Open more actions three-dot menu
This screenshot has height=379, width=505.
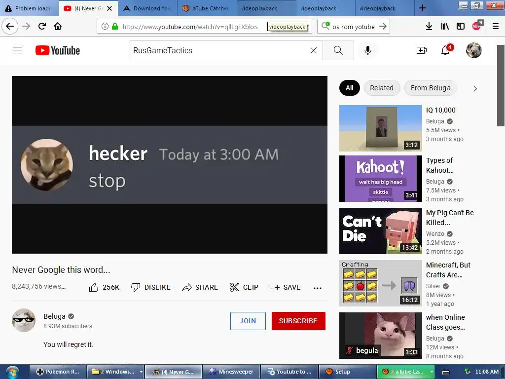tap(318, 288)
